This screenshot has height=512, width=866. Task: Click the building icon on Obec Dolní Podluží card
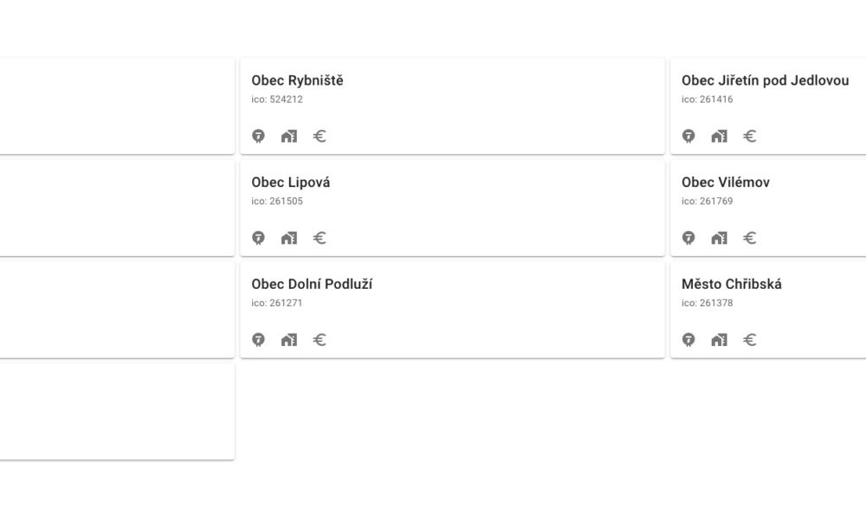[288, 340]
